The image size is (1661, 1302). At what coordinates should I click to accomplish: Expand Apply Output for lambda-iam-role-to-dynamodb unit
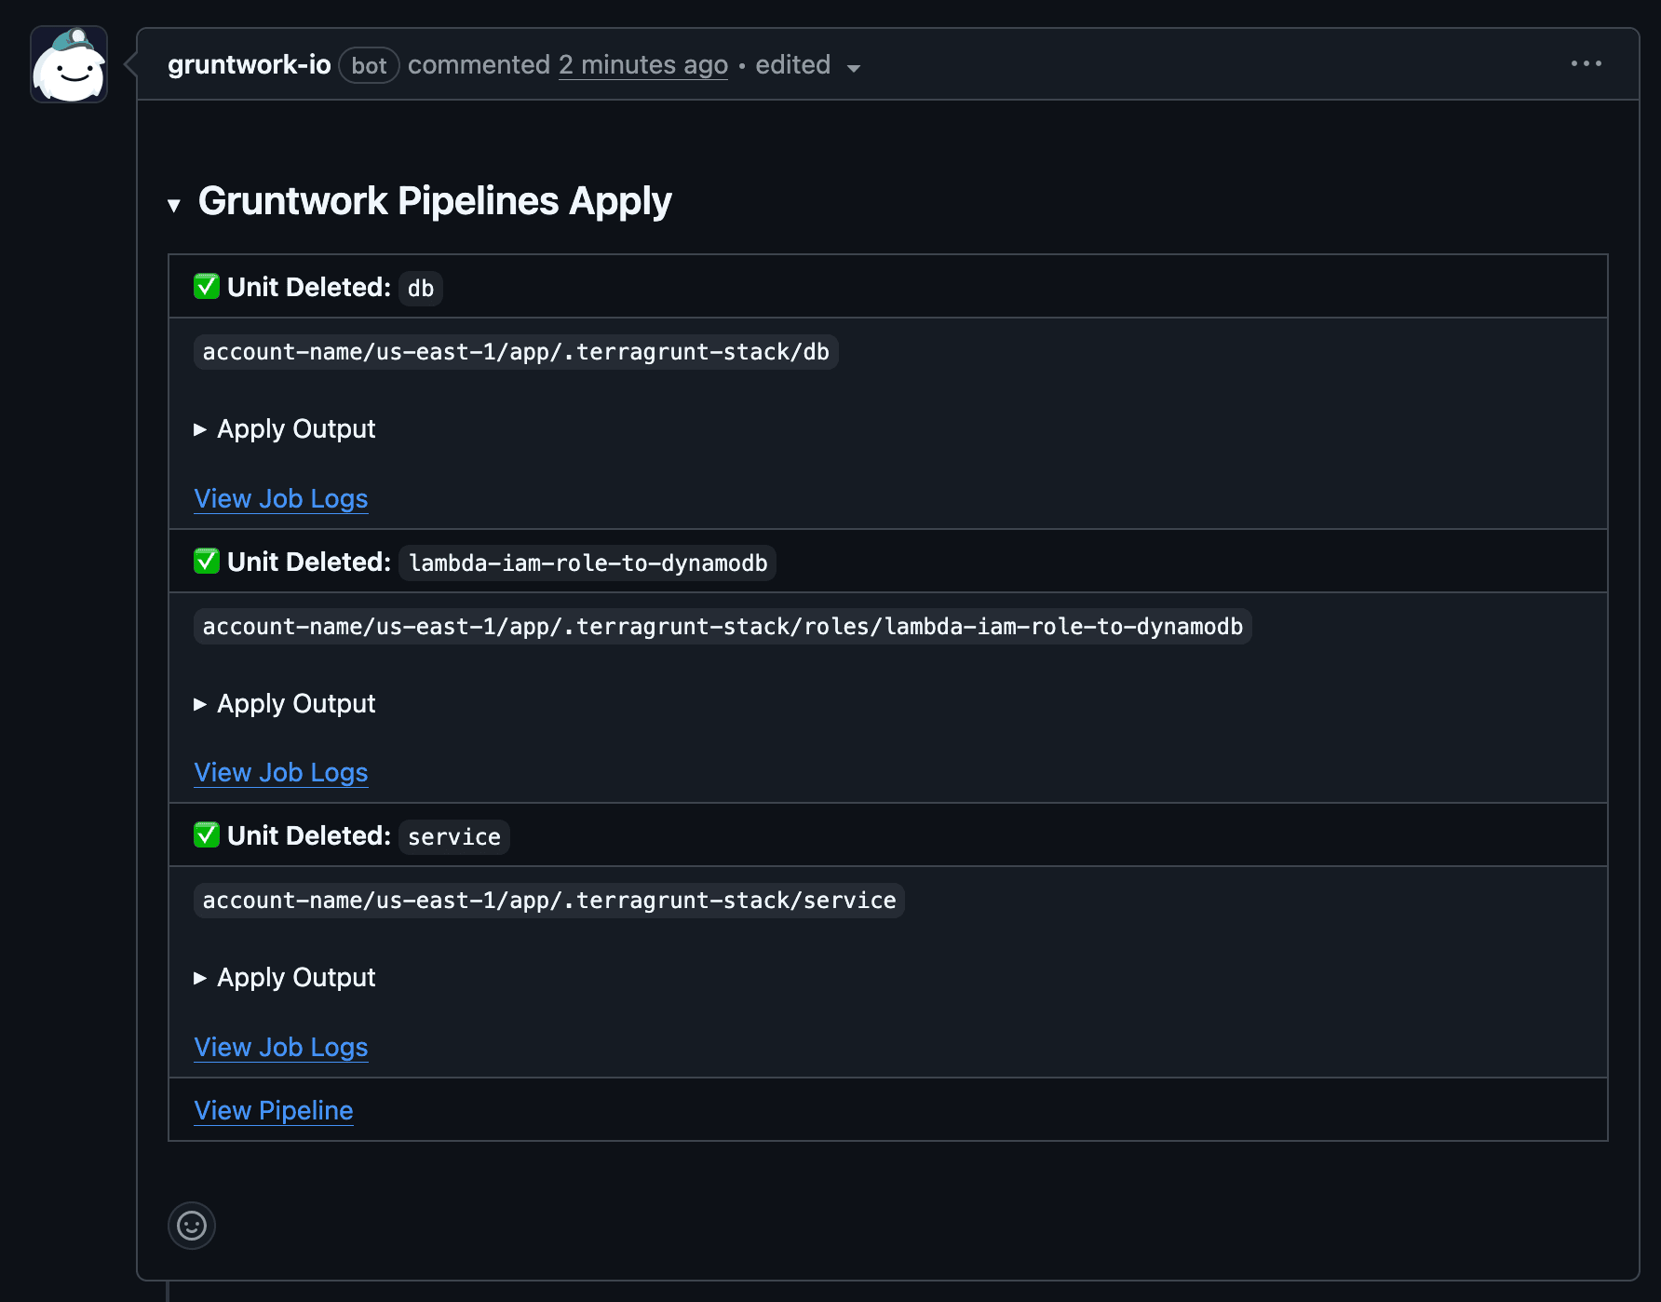(285, 703)
